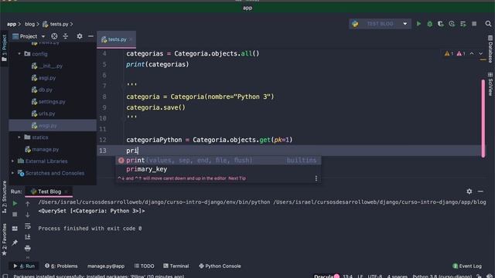The image size is (495, 278).
Task: Restore layout icon in Run panel
Action: 15,229
